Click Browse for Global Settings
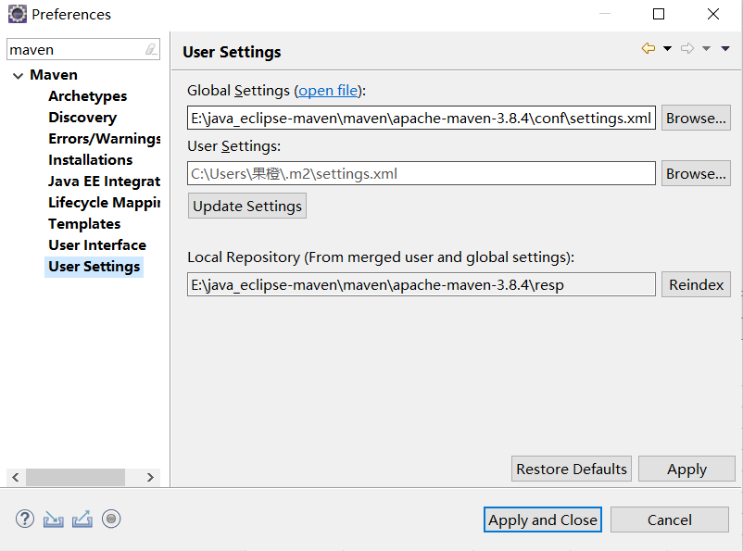The width and height of the screenshot is (743, 551). [696, 119]
